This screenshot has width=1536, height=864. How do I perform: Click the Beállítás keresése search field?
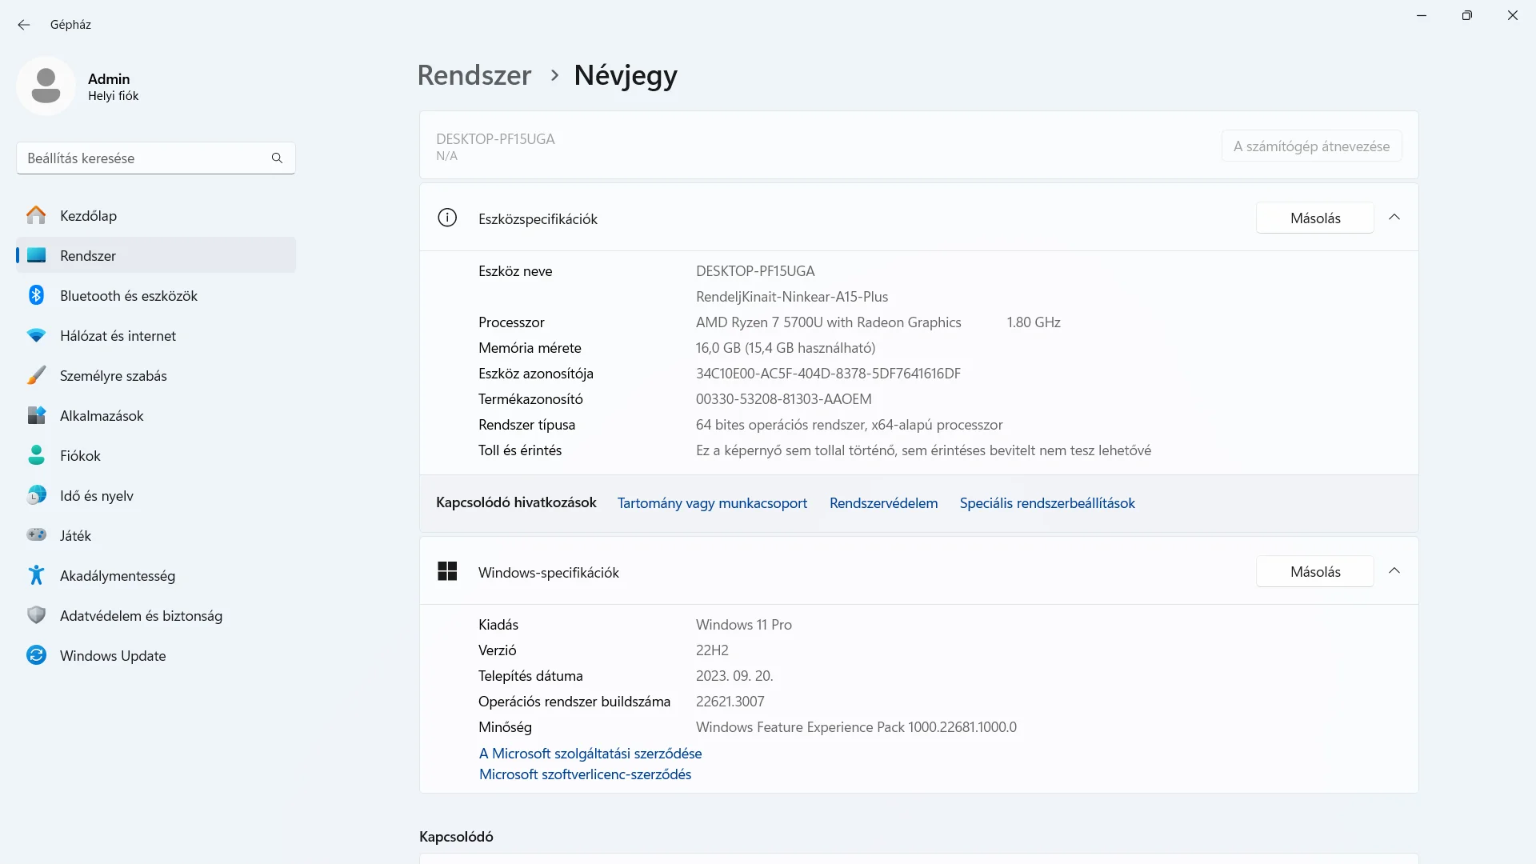click(144, 158)
